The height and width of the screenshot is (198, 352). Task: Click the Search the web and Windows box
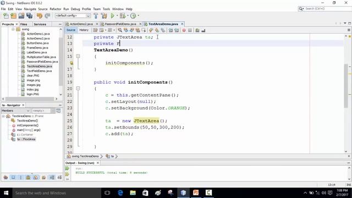(x=56, y=193)
